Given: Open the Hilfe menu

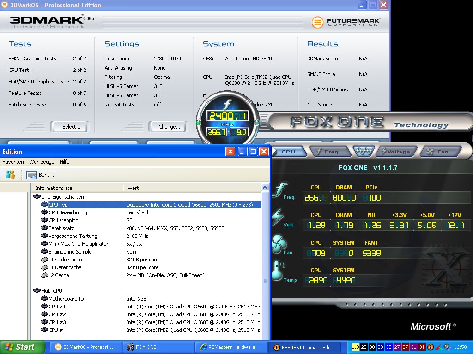Looking at the screenshot, I should point(65,162).
